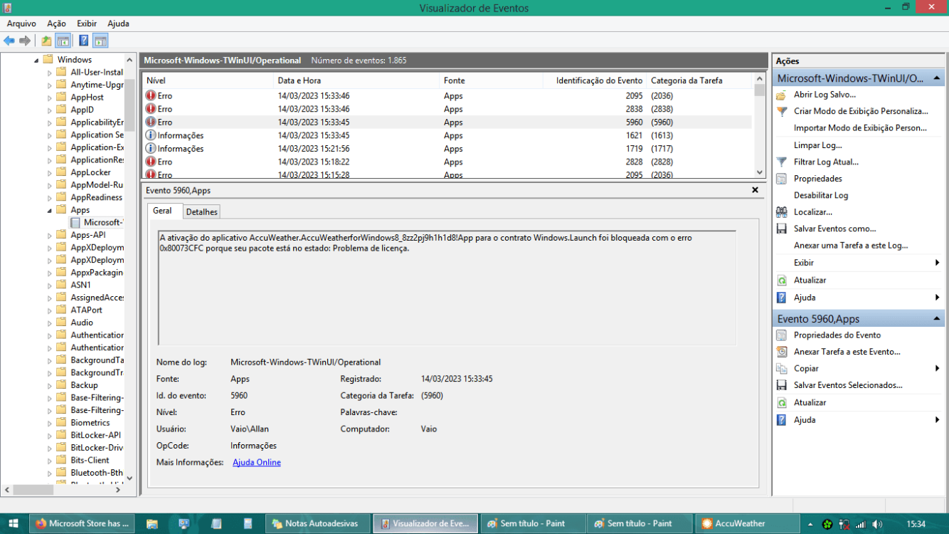Close the event preview pane with X
This screenshot has height=534, width=949.
(x=755, y=190)
